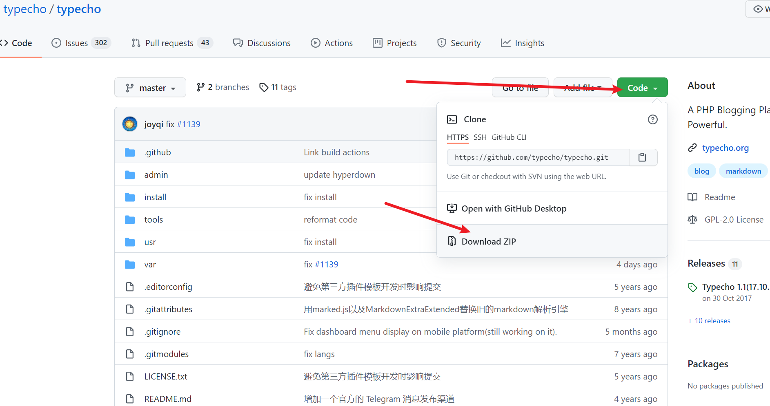Open the 2 branches link
The width and height of the screenshot is (770, 406).
click(223, 87)
